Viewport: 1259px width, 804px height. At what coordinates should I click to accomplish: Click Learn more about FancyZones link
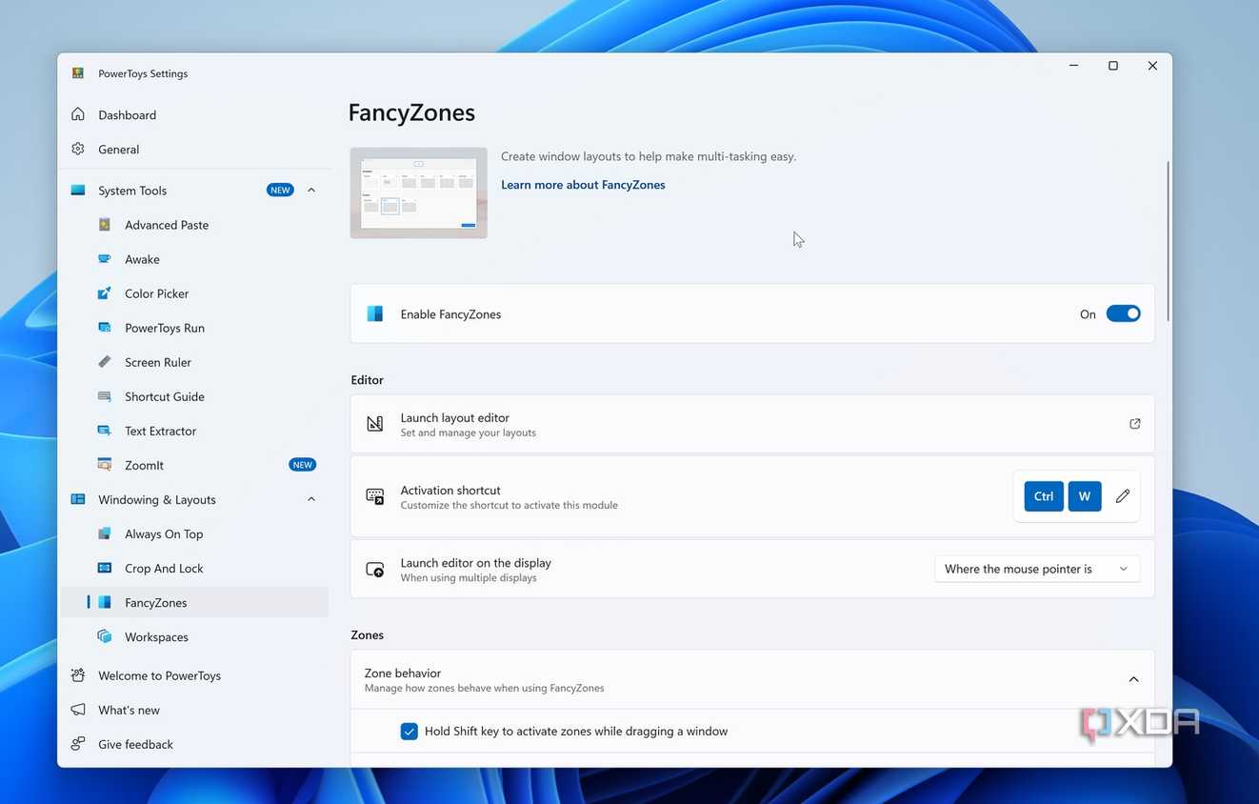(x=583, y=185)
